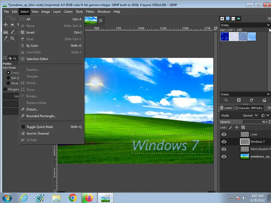Open the Fonts tab icon

[233, 19]
